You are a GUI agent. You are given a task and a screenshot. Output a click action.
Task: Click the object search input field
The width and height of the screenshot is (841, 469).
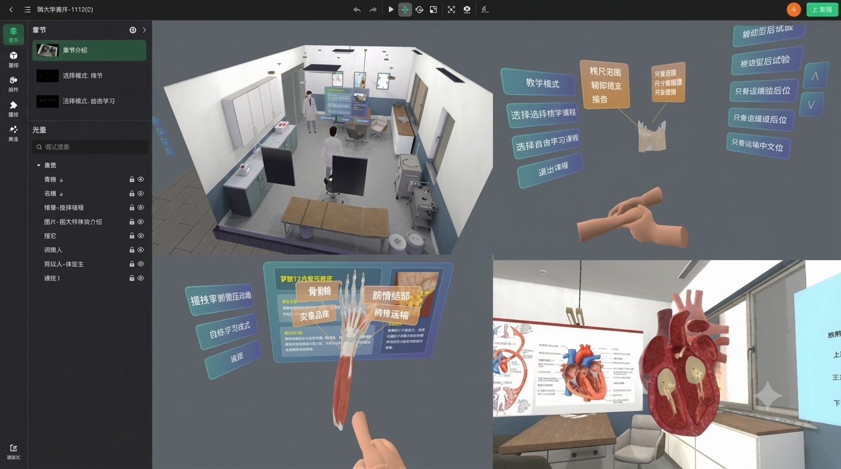pyautogui.click(x=90, y=147)
